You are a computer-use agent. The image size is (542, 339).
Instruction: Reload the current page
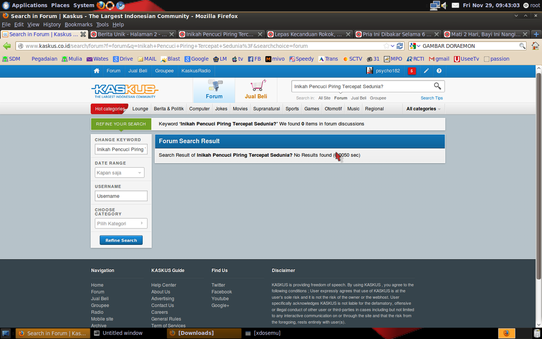(400, 46)
